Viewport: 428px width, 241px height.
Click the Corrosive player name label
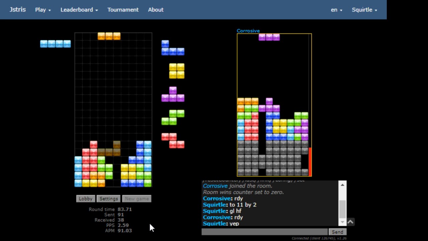pos(248,31)
